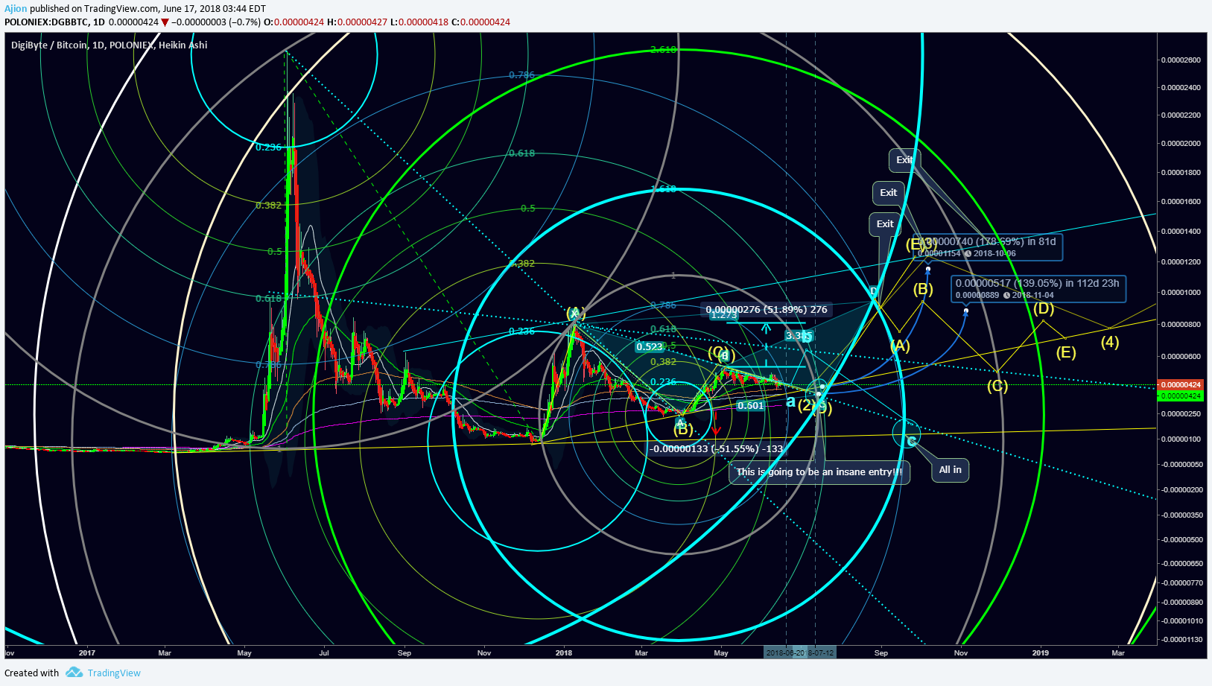Click 0.00002200 on the price scale
This screenshot has height=686, width=1212.
tap(1181, 115)
